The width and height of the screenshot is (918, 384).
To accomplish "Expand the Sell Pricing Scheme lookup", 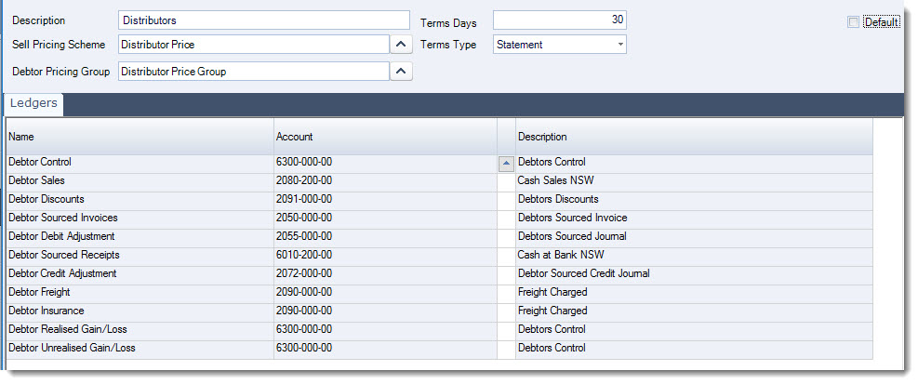I will tap(401, 45).
